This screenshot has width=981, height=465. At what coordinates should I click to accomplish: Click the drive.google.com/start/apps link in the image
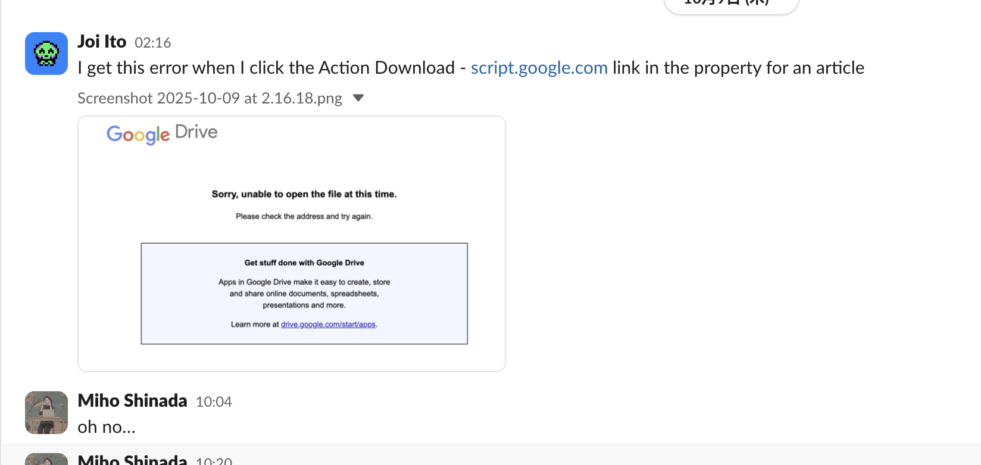coord(328,325)
